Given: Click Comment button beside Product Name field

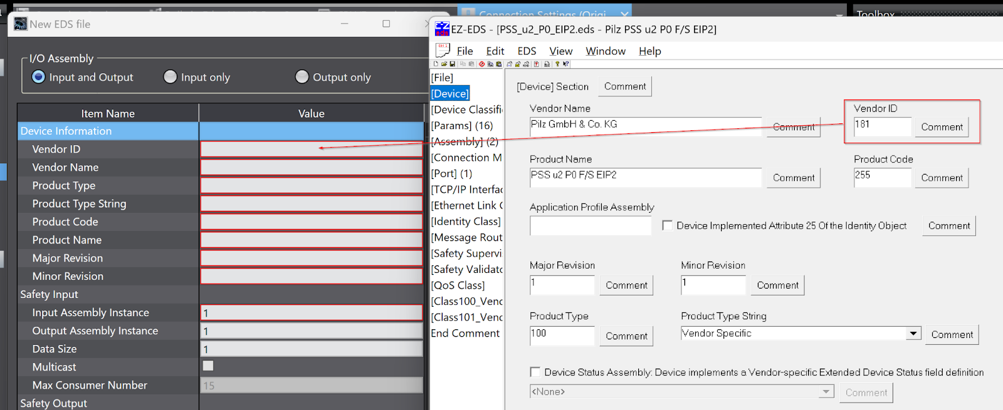Looking at the screenshot, I should tap(793, 178).
